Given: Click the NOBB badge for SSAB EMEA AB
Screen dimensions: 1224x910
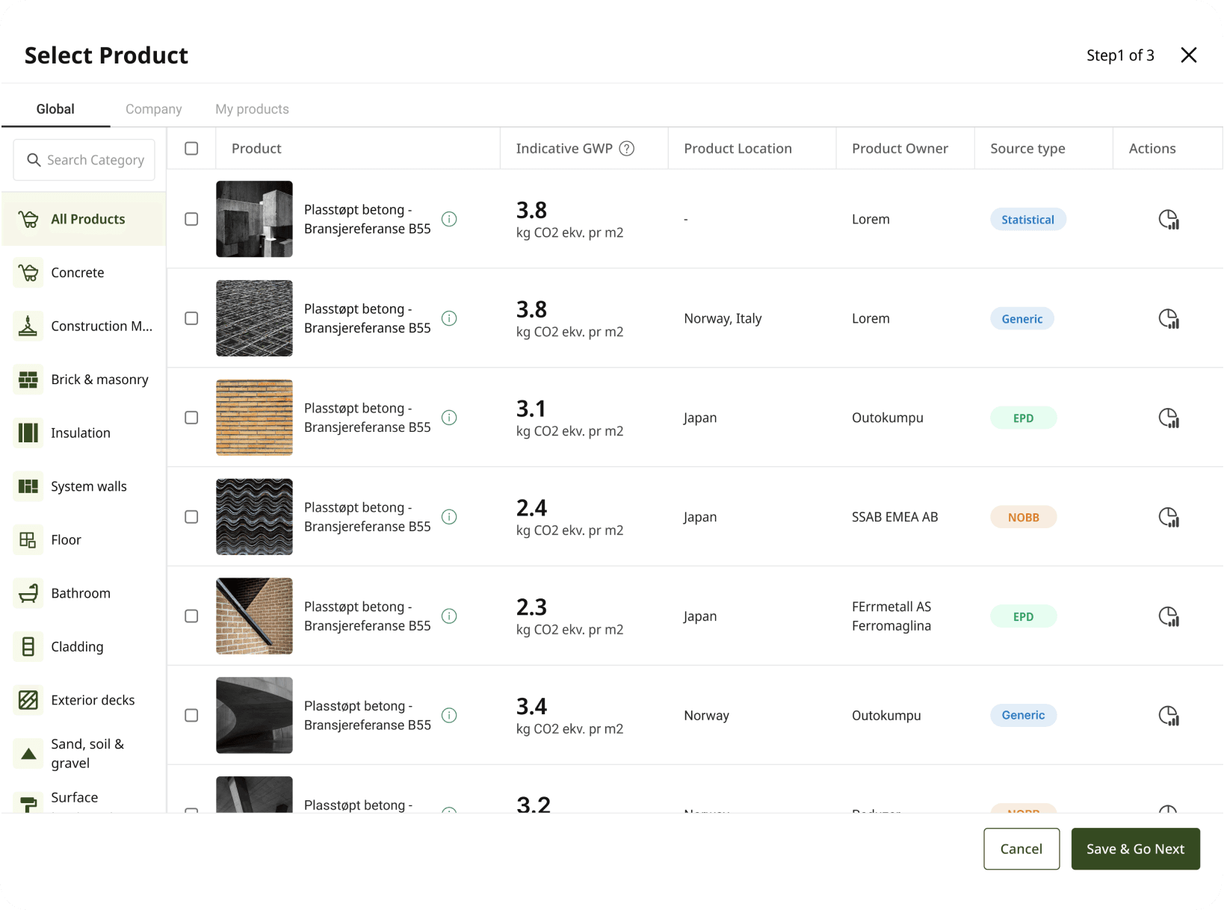Looking at the screenshot, I should 1024,518.
